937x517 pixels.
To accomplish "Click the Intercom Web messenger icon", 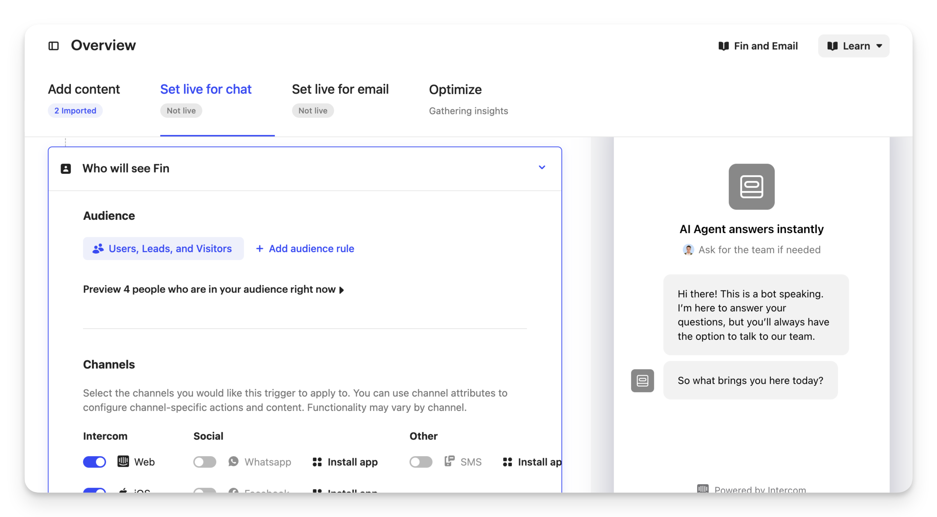I will [123, 461].
